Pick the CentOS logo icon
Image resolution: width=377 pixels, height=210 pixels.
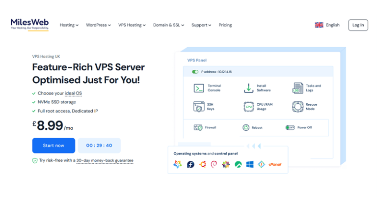pos(226,164)
